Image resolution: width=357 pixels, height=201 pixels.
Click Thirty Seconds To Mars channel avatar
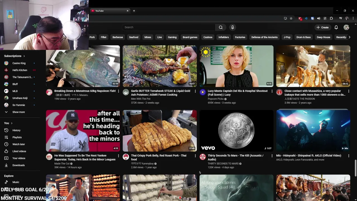pos(203,157)
